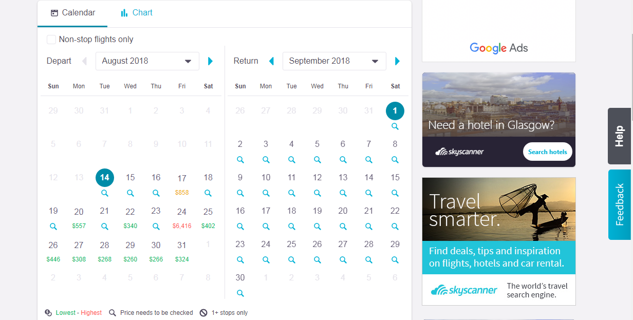Click the Skyscanner Travel smarter ad banner
This screenshot has width=633, height=320.
click(x=498, y=241)
